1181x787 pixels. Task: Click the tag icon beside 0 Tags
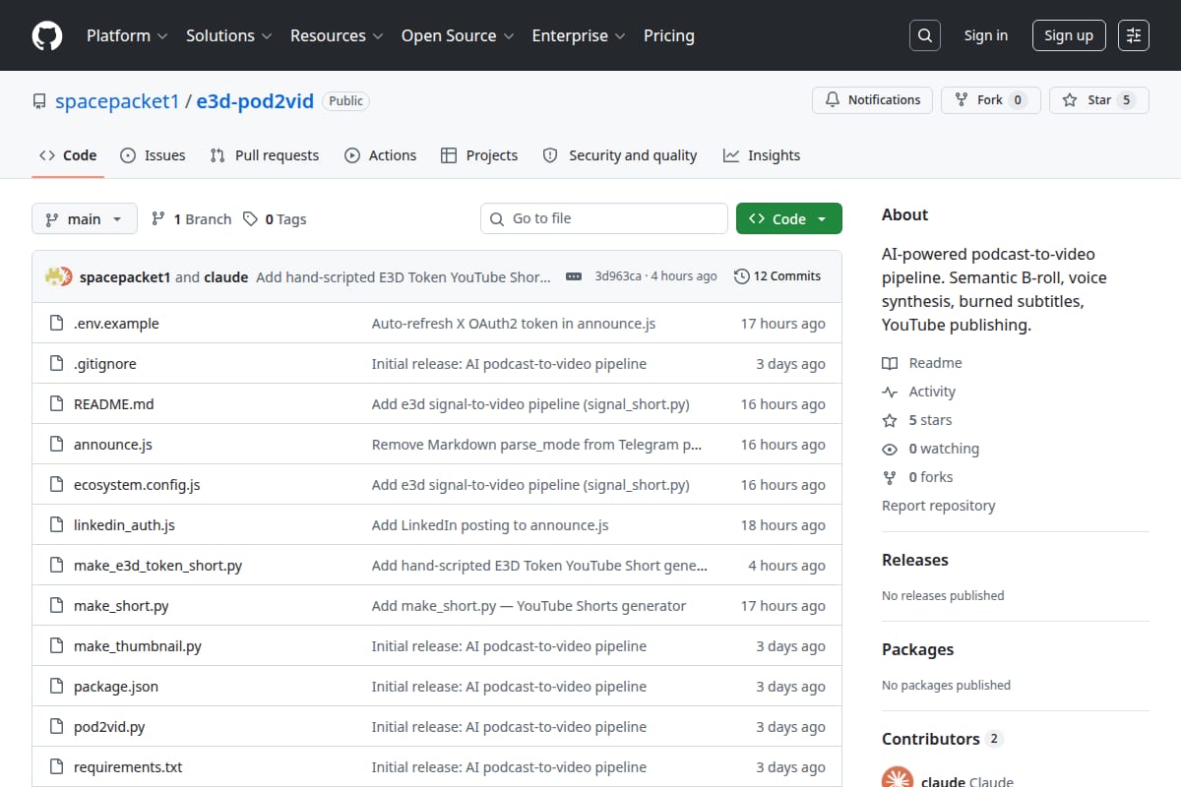point(251,218)
